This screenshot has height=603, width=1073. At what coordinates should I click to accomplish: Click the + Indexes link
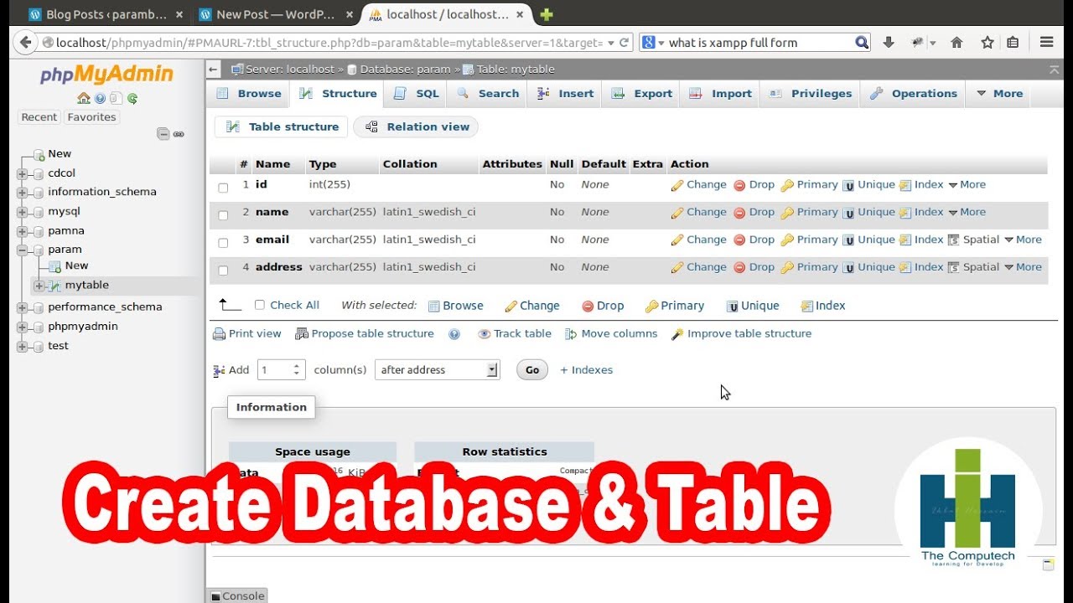(x=587, y=369)
